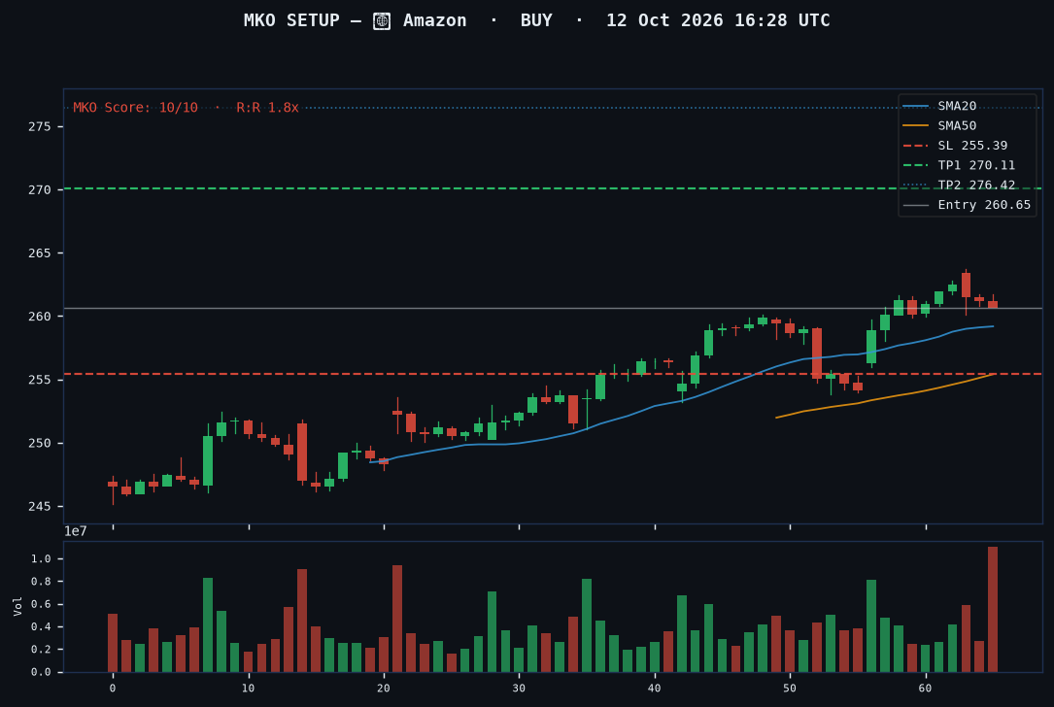Click the tallest red volume bar at far right

click(x=993, y=610)
